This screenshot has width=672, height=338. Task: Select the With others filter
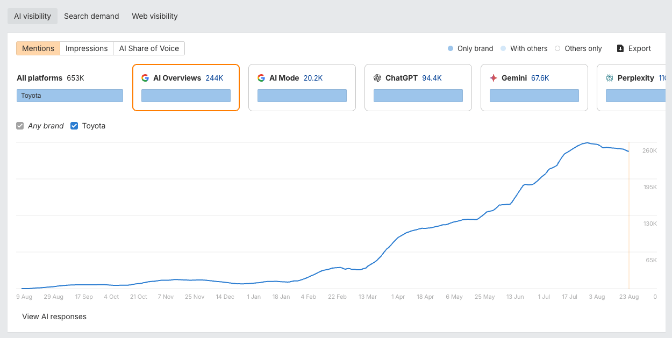[x=503, y=48]
